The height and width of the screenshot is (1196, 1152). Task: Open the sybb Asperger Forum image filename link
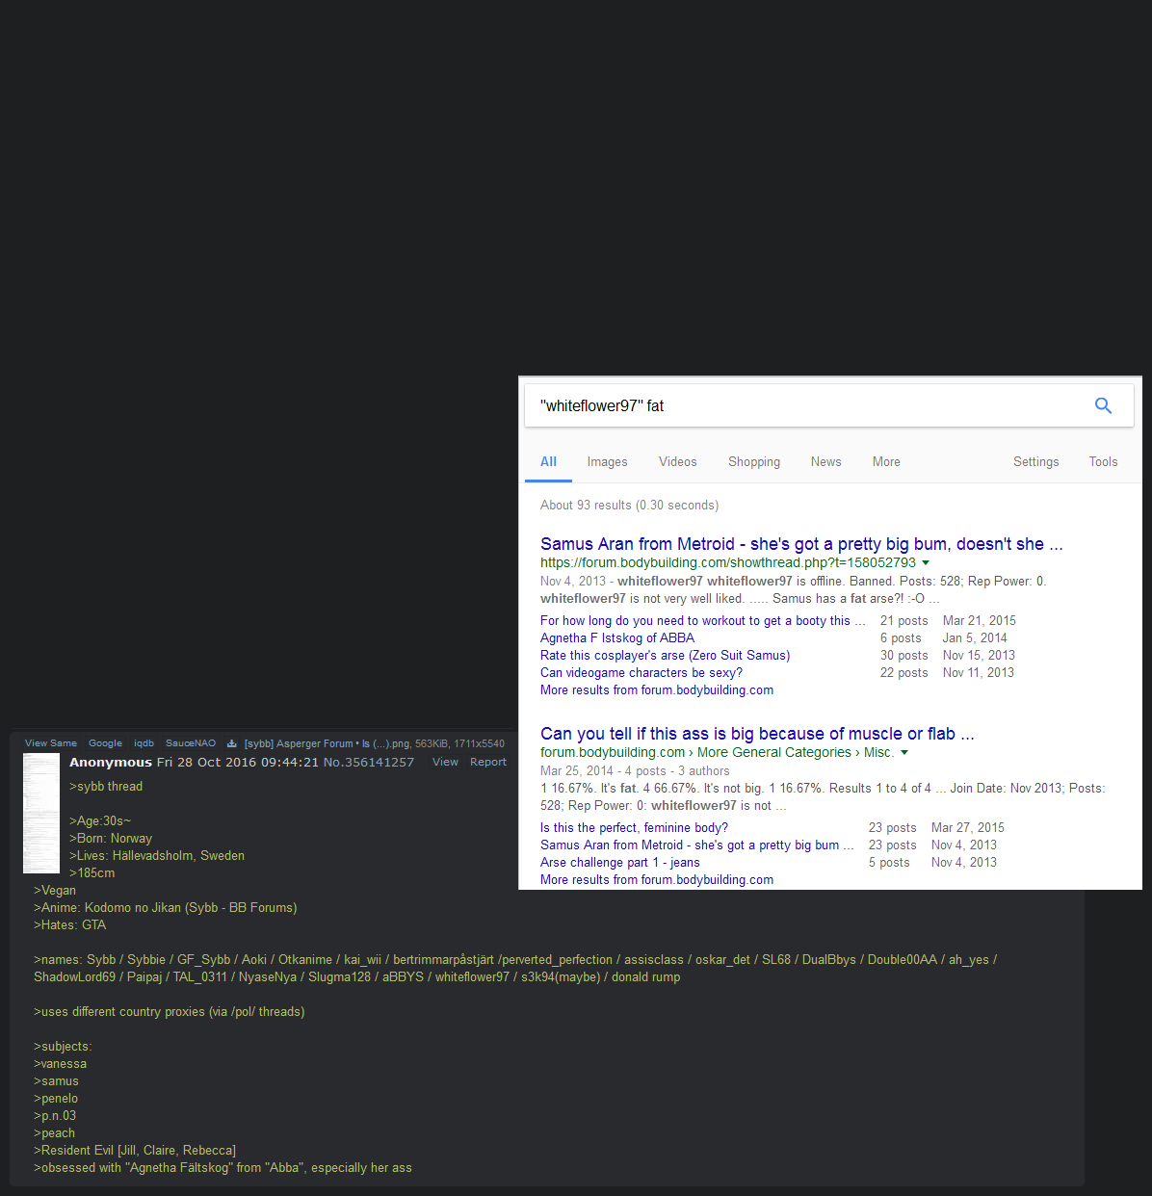326,743
